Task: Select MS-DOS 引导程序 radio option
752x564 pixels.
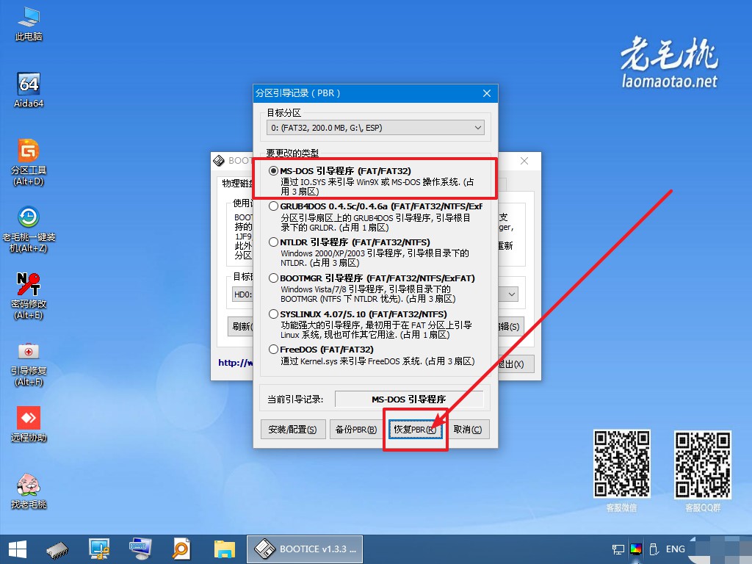Action: pos(273,170)
